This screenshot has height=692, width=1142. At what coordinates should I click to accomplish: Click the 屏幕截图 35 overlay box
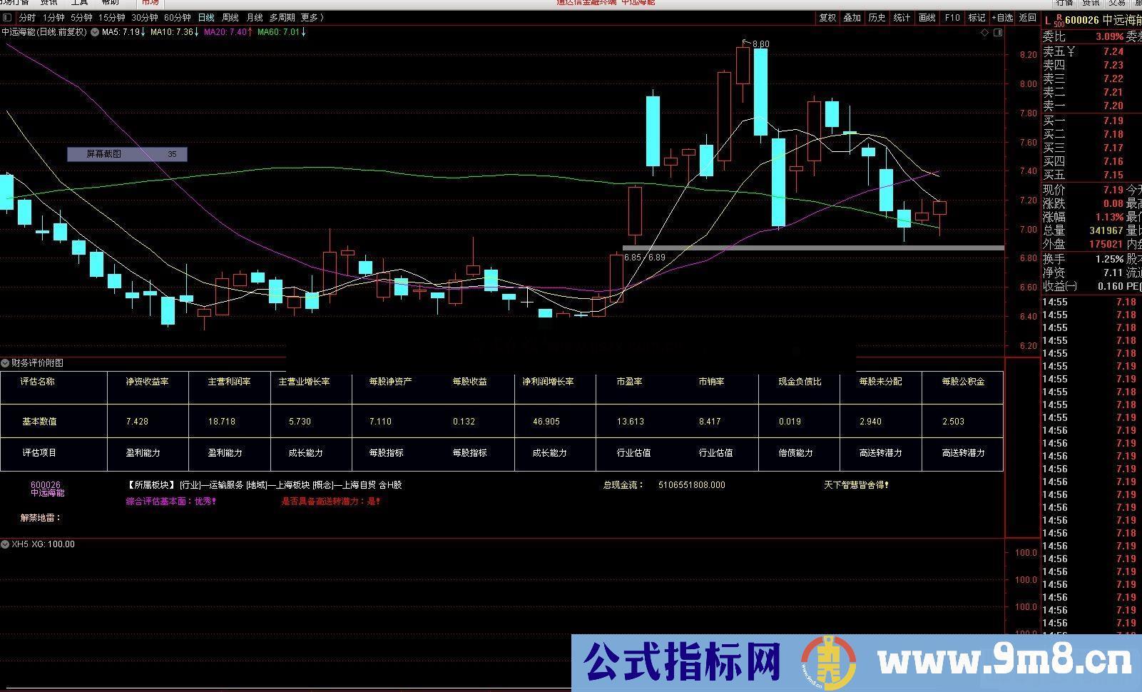coord(127,154)
